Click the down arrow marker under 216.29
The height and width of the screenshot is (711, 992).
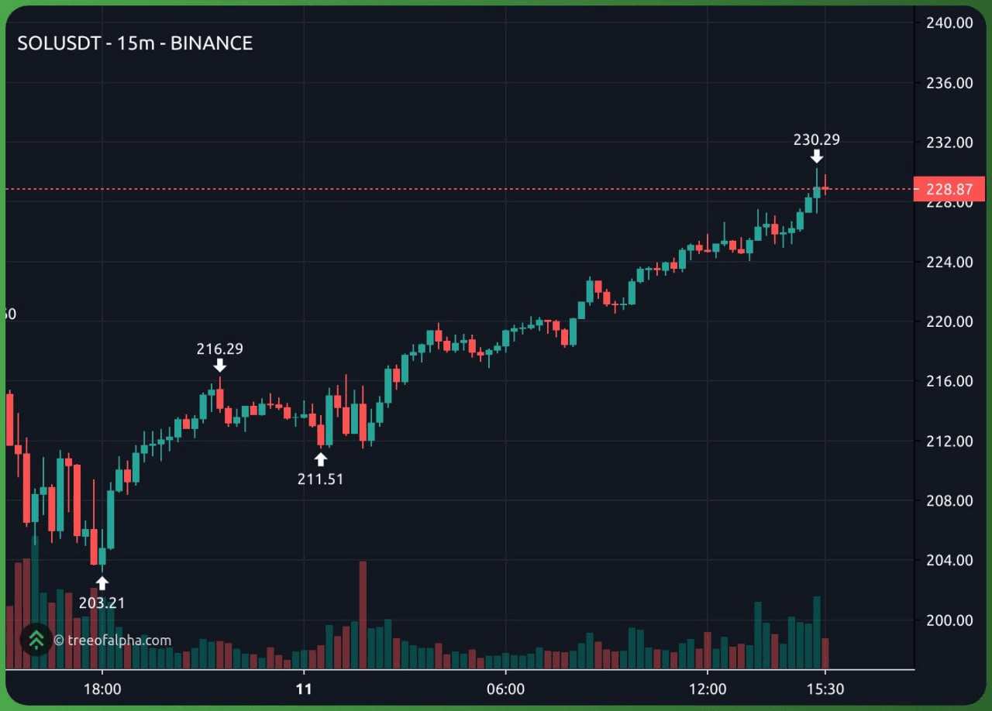[220, 365]
